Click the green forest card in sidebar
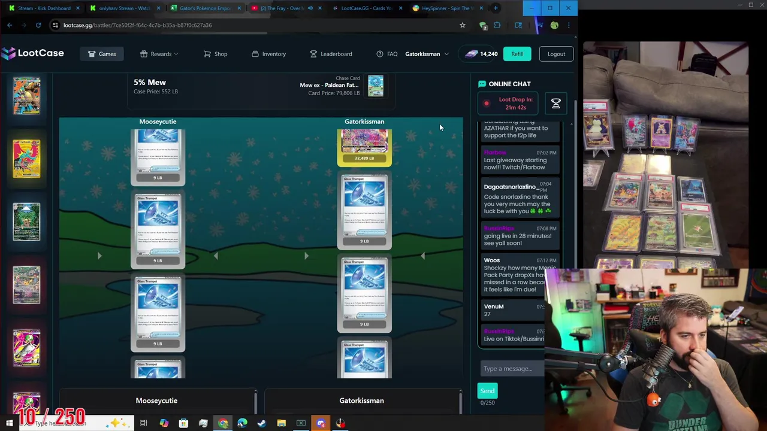 26,221
